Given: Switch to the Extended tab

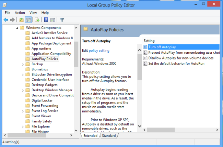Looking at the screenshot, I should coord(90,136).
